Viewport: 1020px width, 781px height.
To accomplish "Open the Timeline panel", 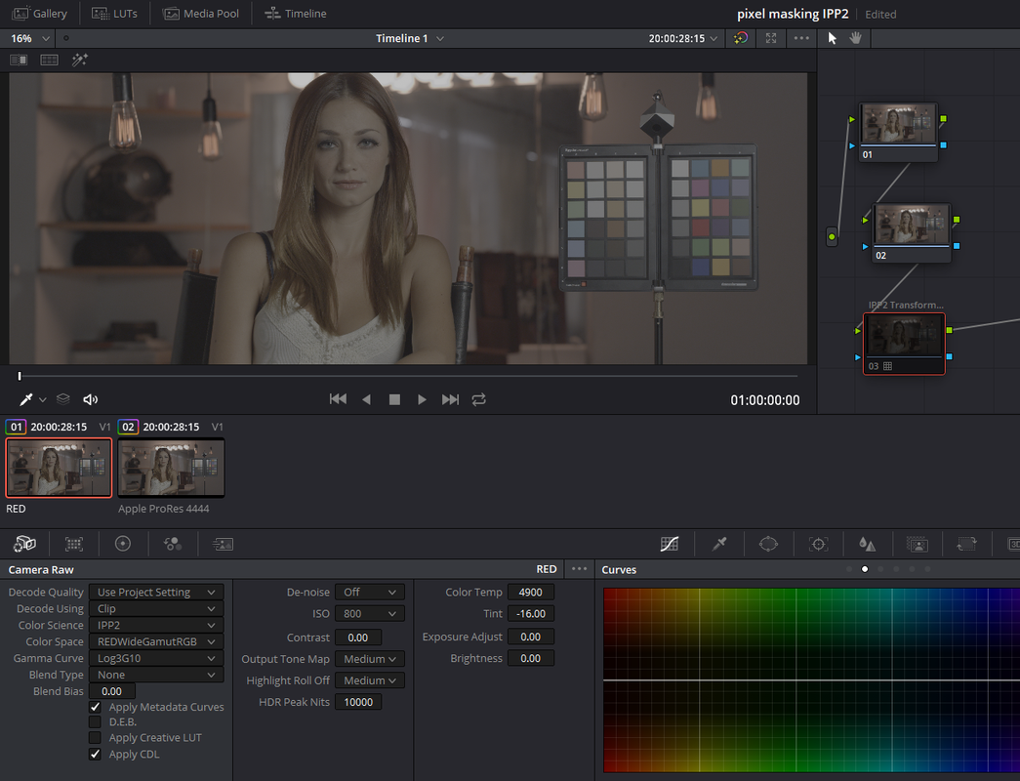I will (296, 14).
